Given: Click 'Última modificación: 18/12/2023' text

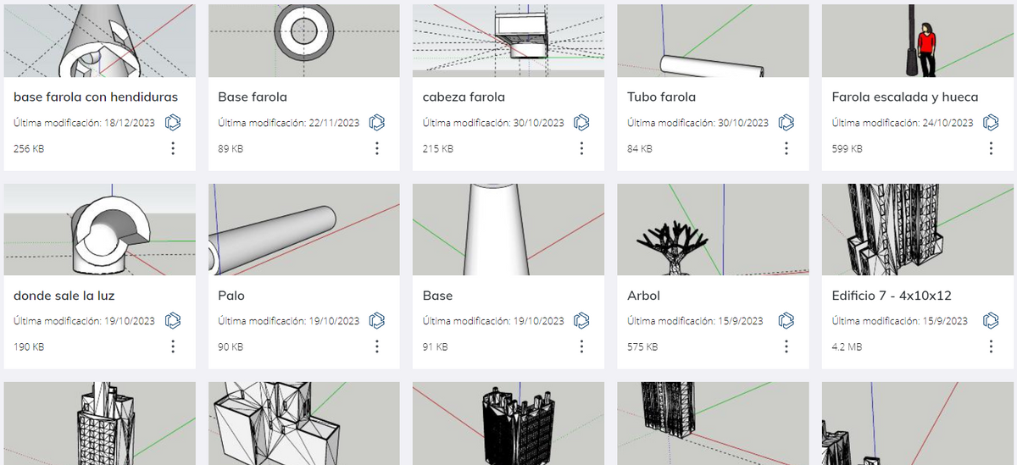Looking at the screenshot, I should 85,123.
